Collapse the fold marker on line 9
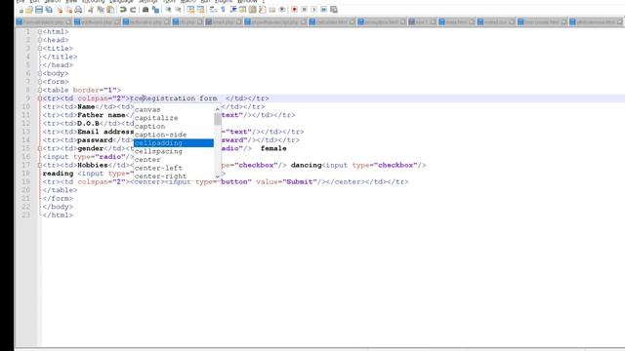This screenshot has width=625, height=351. pos(39,98)
